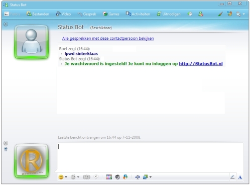The image size is (251, 185).
Task: Start a Video call
Action: click(63, 14)
